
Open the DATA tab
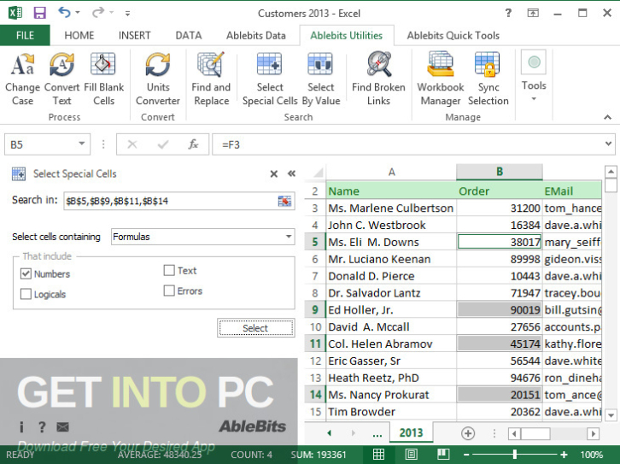(188, 35)
